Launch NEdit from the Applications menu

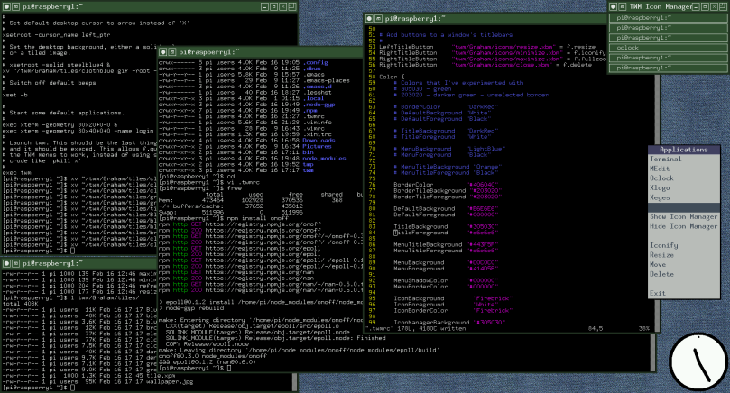tap(684, 169)
